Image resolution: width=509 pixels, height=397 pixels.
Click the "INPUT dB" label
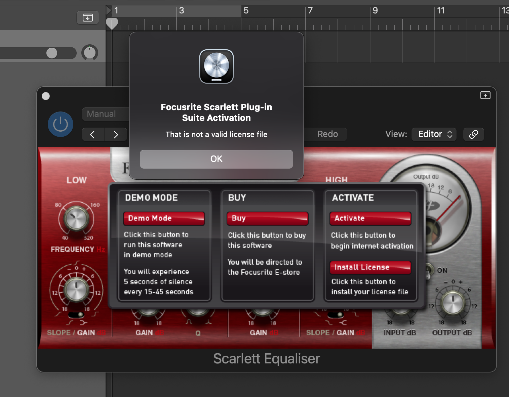[x=400, y=333]
